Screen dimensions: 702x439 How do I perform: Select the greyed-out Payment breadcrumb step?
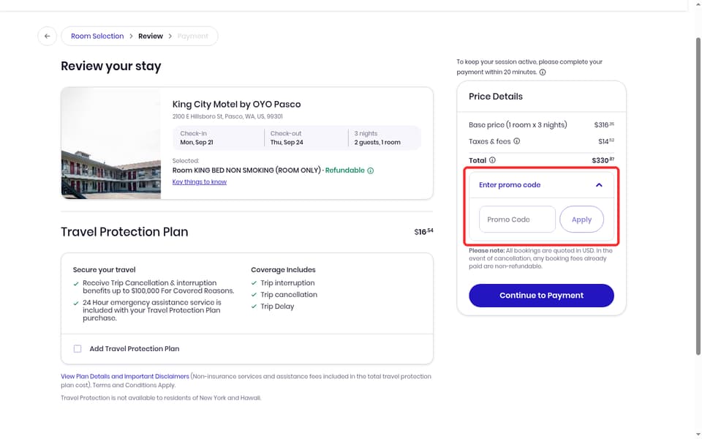pos(192,37)
